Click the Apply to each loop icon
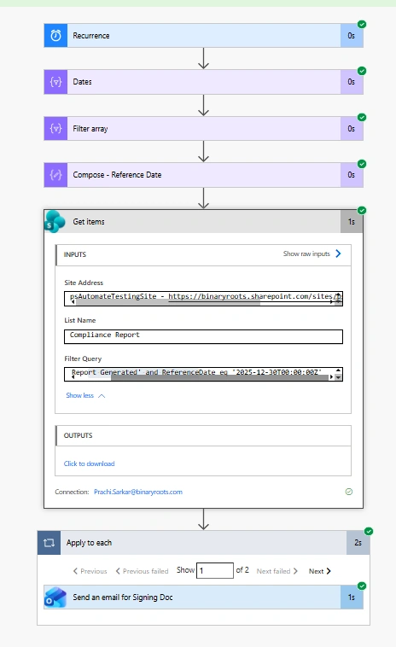396x647 pixels. point(49,543)
